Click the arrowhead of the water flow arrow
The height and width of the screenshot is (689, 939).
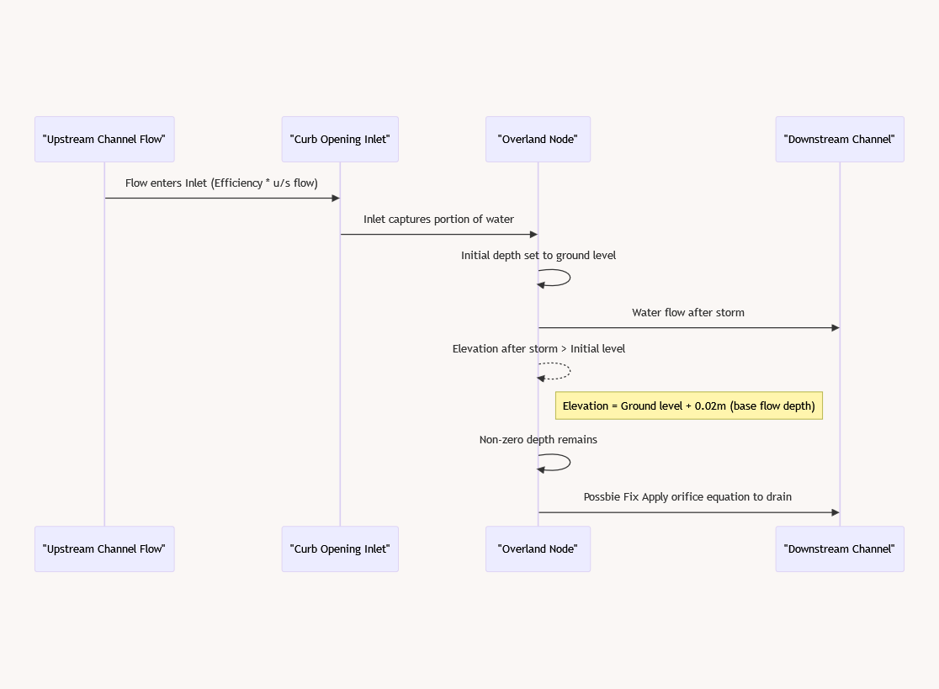835,327
